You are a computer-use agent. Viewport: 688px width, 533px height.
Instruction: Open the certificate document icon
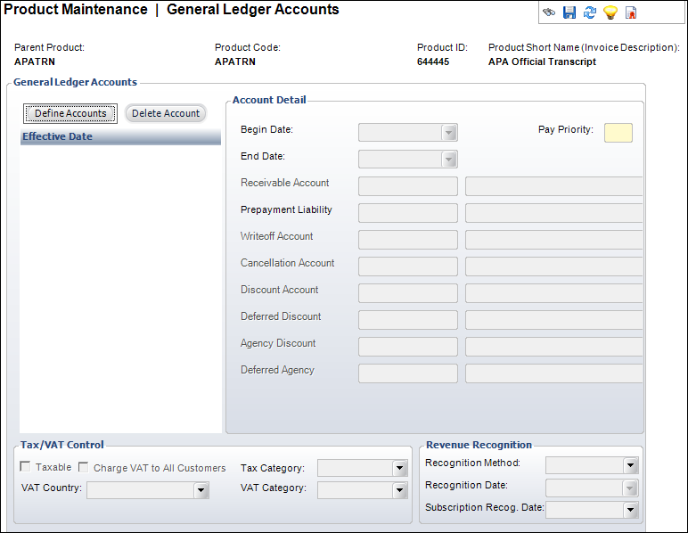[631, 12]
